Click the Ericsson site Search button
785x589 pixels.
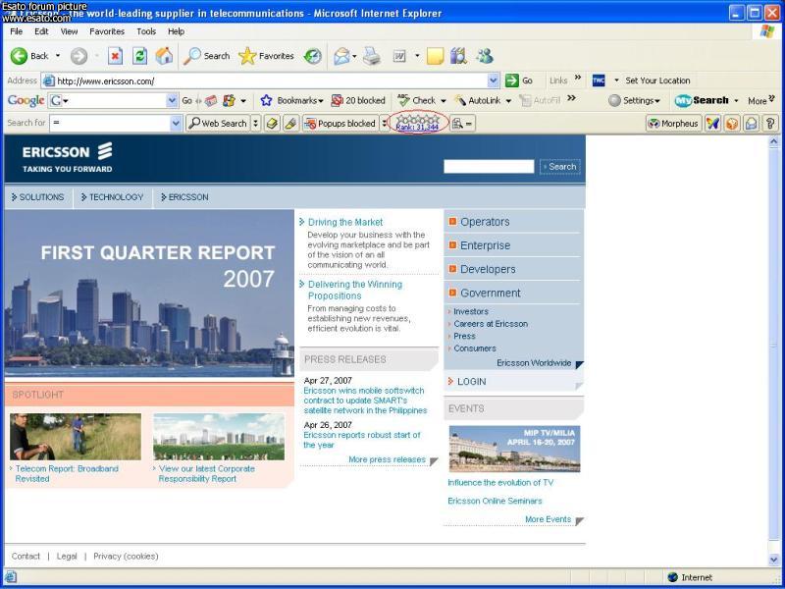(559, 167)
